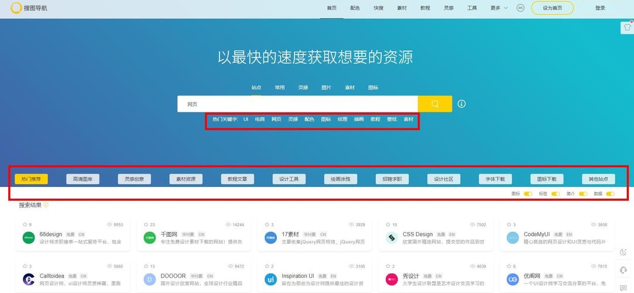Click the 设为首页 button
The height and width of the screenshot is (293, 634).
coord(552,8)
